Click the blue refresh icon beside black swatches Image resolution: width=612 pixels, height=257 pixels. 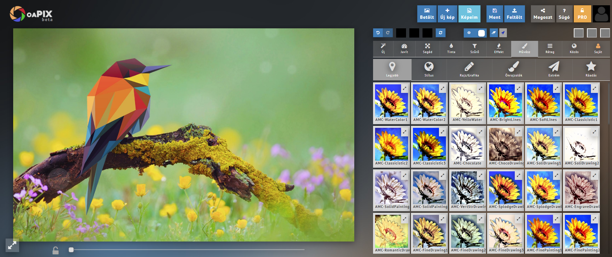(440, 33)
